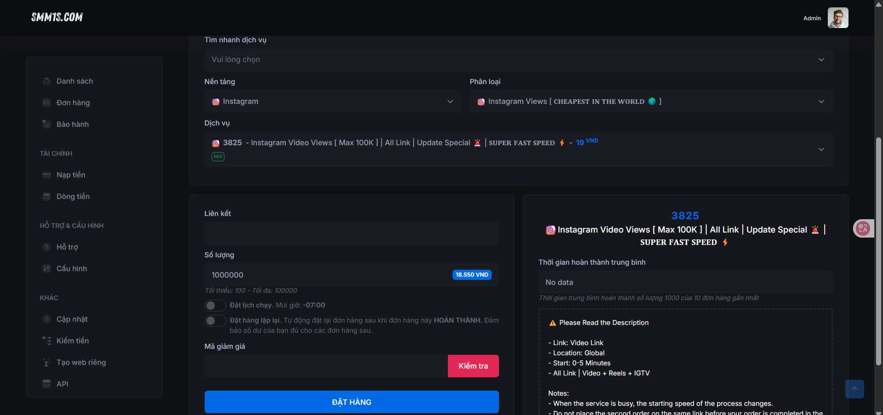Focus the Mã giảm giá input

click(326, 366)
